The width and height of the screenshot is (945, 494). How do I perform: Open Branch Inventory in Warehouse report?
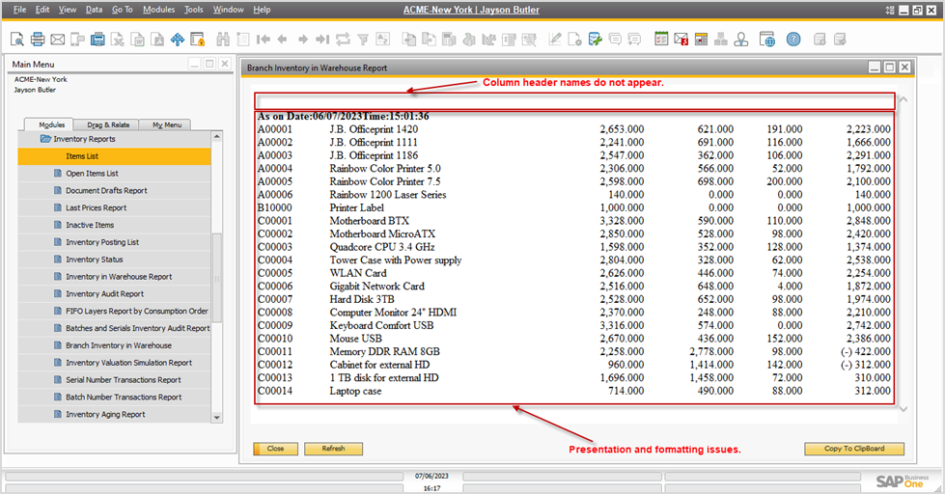tap(119, 345)
